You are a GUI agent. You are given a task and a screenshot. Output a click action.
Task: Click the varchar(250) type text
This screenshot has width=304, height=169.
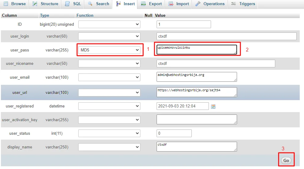[x=57, y=147]
